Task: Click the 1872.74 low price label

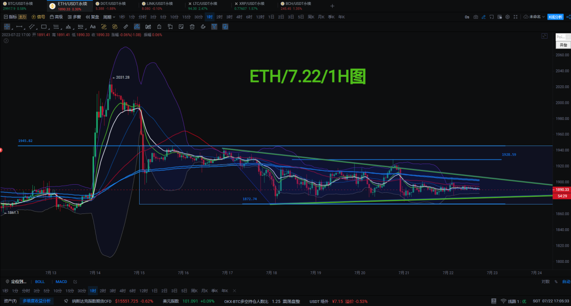Action: (x=249, y=199)
